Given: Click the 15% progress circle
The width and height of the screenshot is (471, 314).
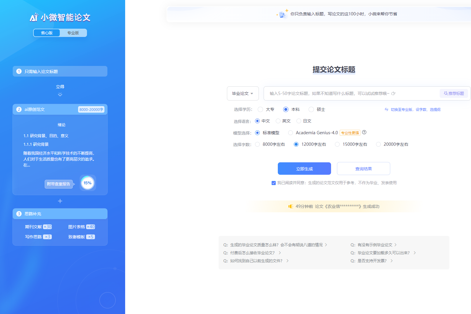Looking at the screenshot, I should point(88,183).
